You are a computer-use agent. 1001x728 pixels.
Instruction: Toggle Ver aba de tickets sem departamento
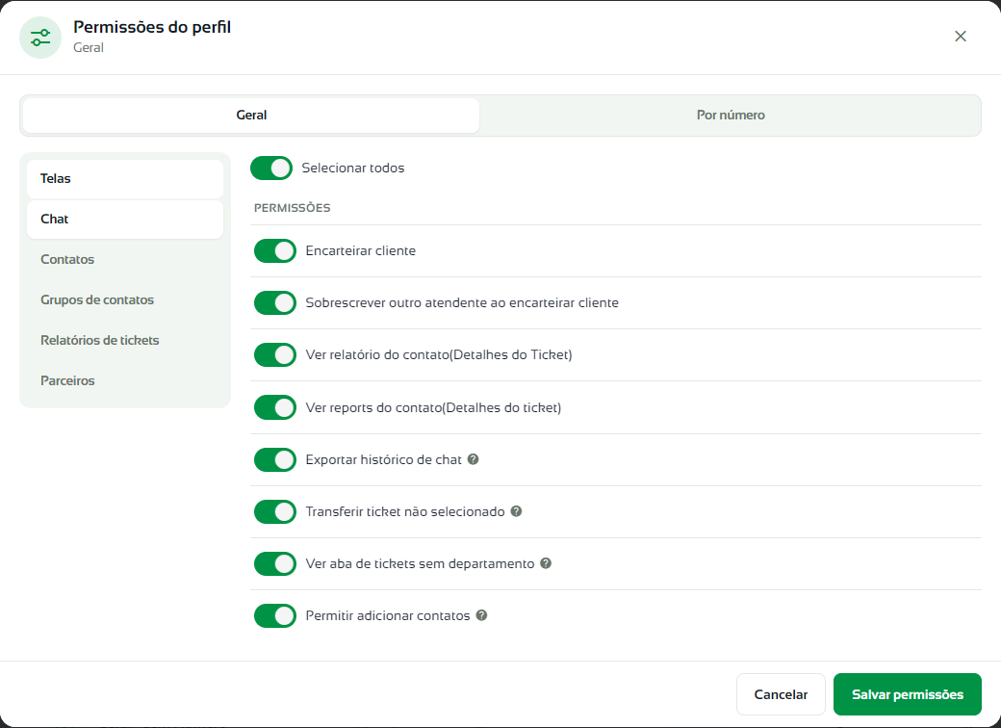[x=275, y=564]
